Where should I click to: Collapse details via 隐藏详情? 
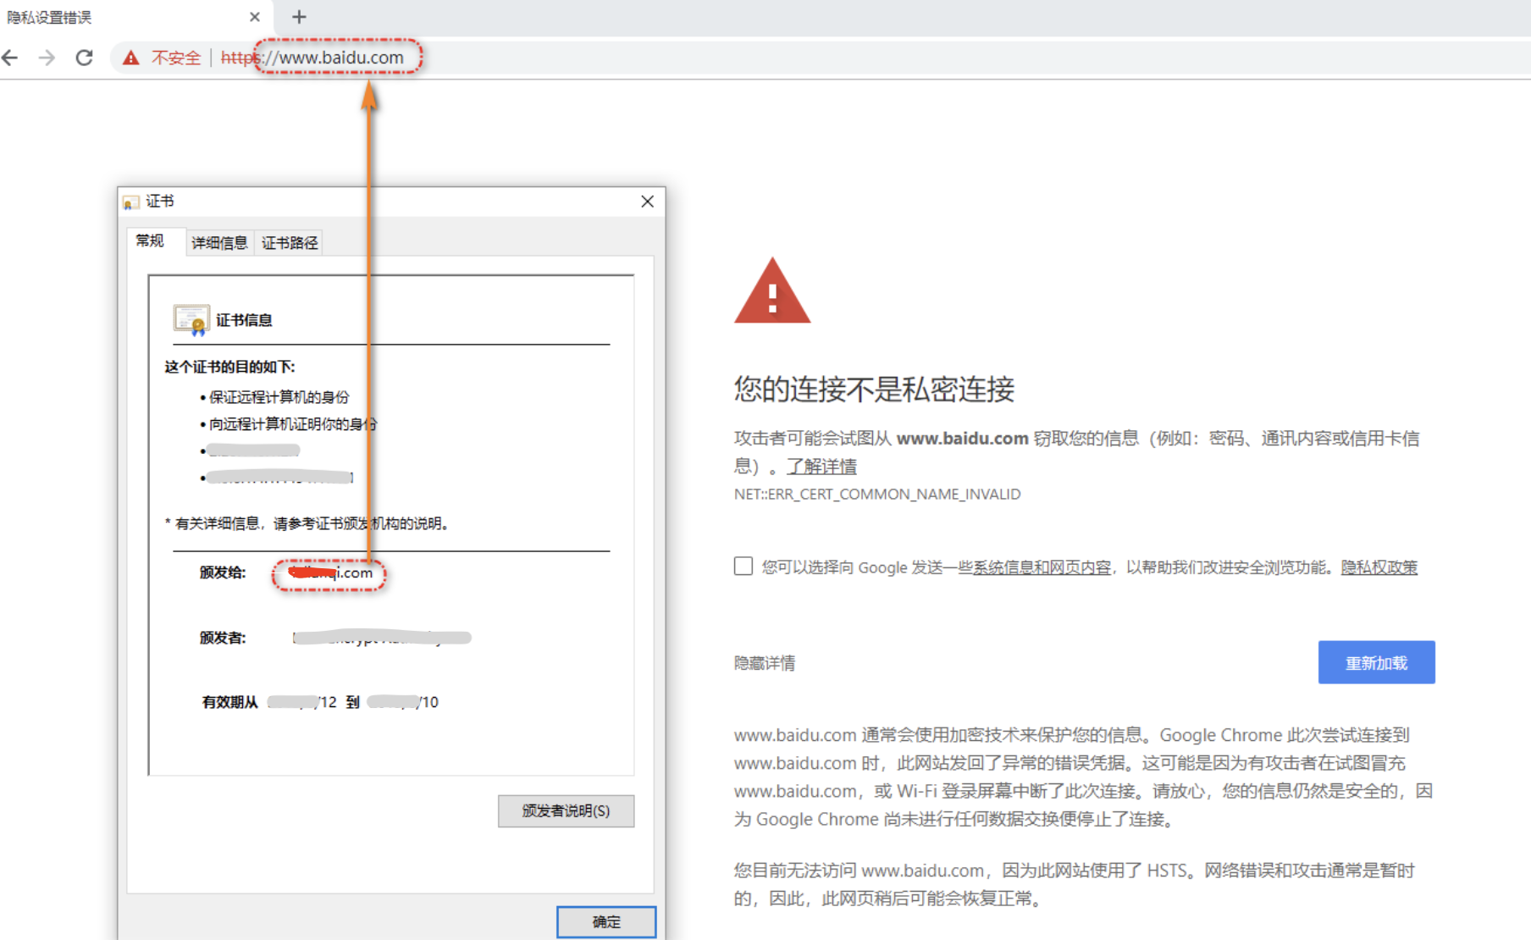tap(765, 663)
